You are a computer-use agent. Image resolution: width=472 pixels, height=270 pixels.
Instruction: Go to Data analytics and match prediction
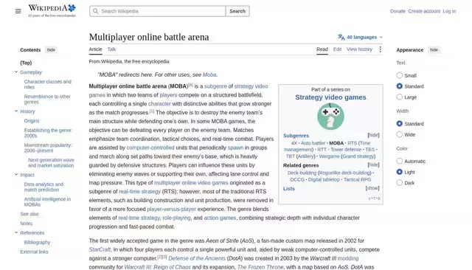(44, 187)
